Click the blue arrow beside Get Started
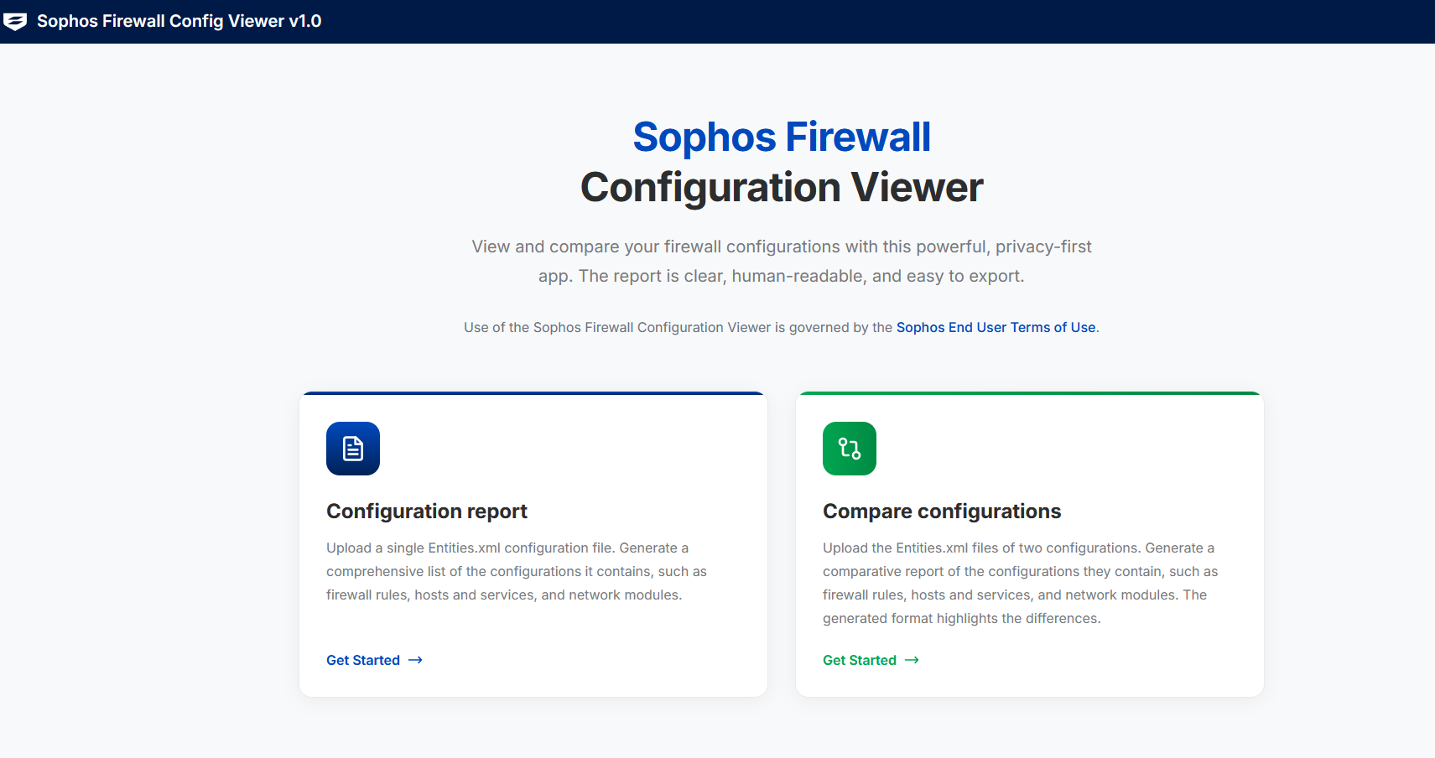 click(x=415, y=661)
